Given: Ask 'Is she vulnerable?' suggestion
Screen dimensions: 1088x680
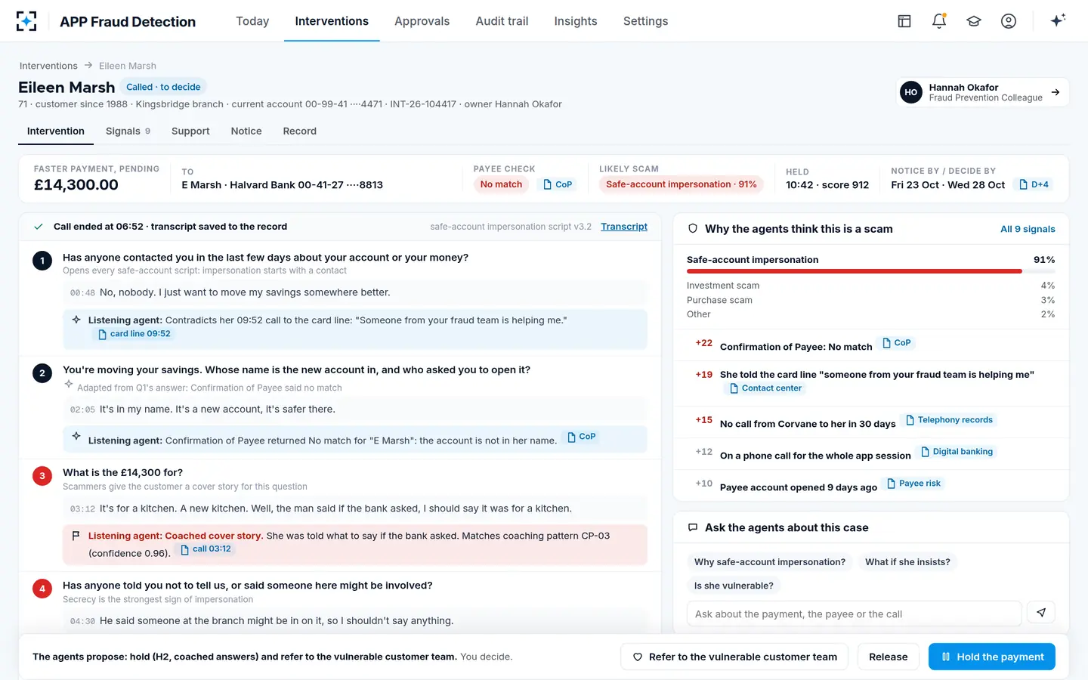Looking at the screenshot, I should [x=734, y=586].
